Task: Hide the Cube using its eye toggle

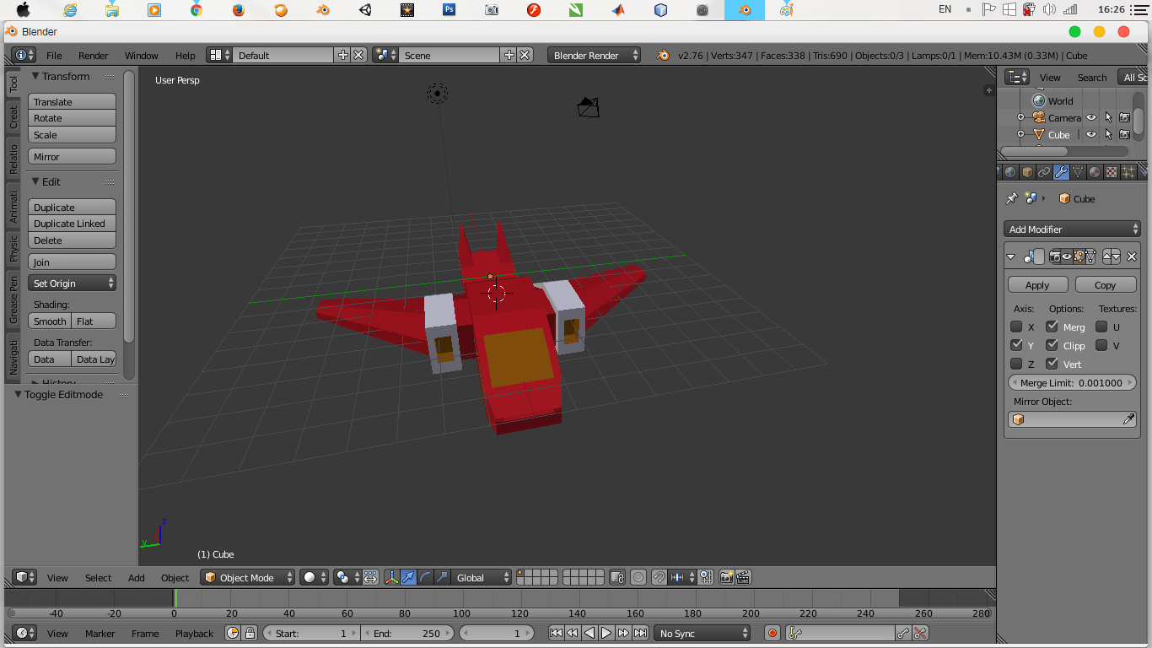Action: point(1091,134)
